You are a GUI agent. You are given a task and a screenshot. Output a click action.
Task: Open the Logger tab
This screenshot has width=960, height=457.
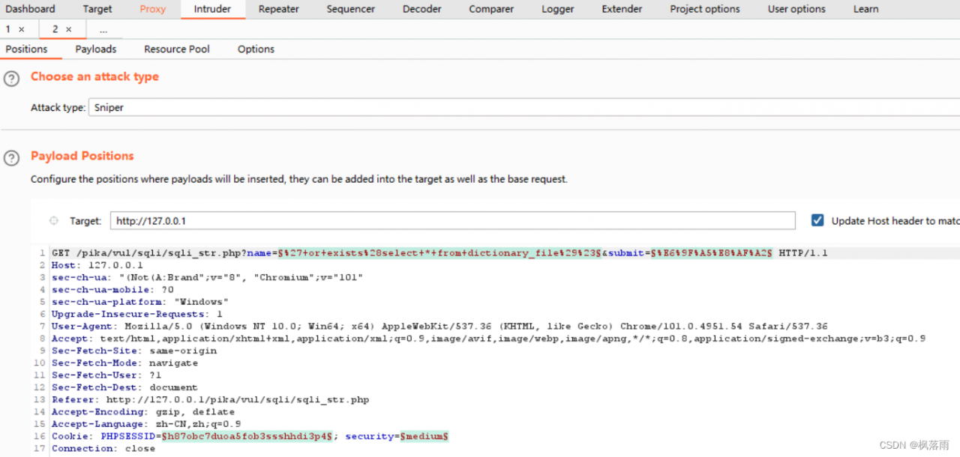557,9
